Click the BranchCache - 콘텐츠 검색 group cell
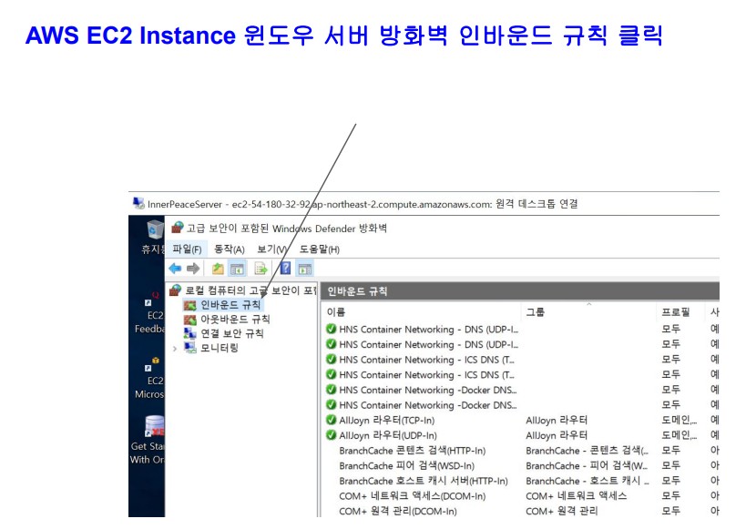This screenshot has height=529, width=746. tap(588, 451)
